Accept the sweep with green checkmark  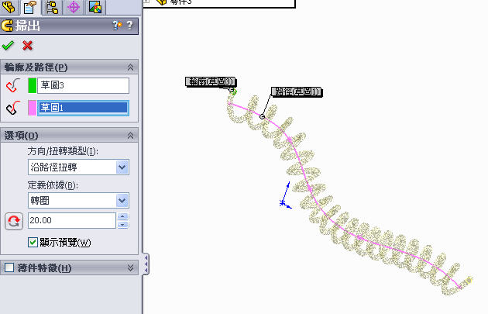tap(8, 46)
